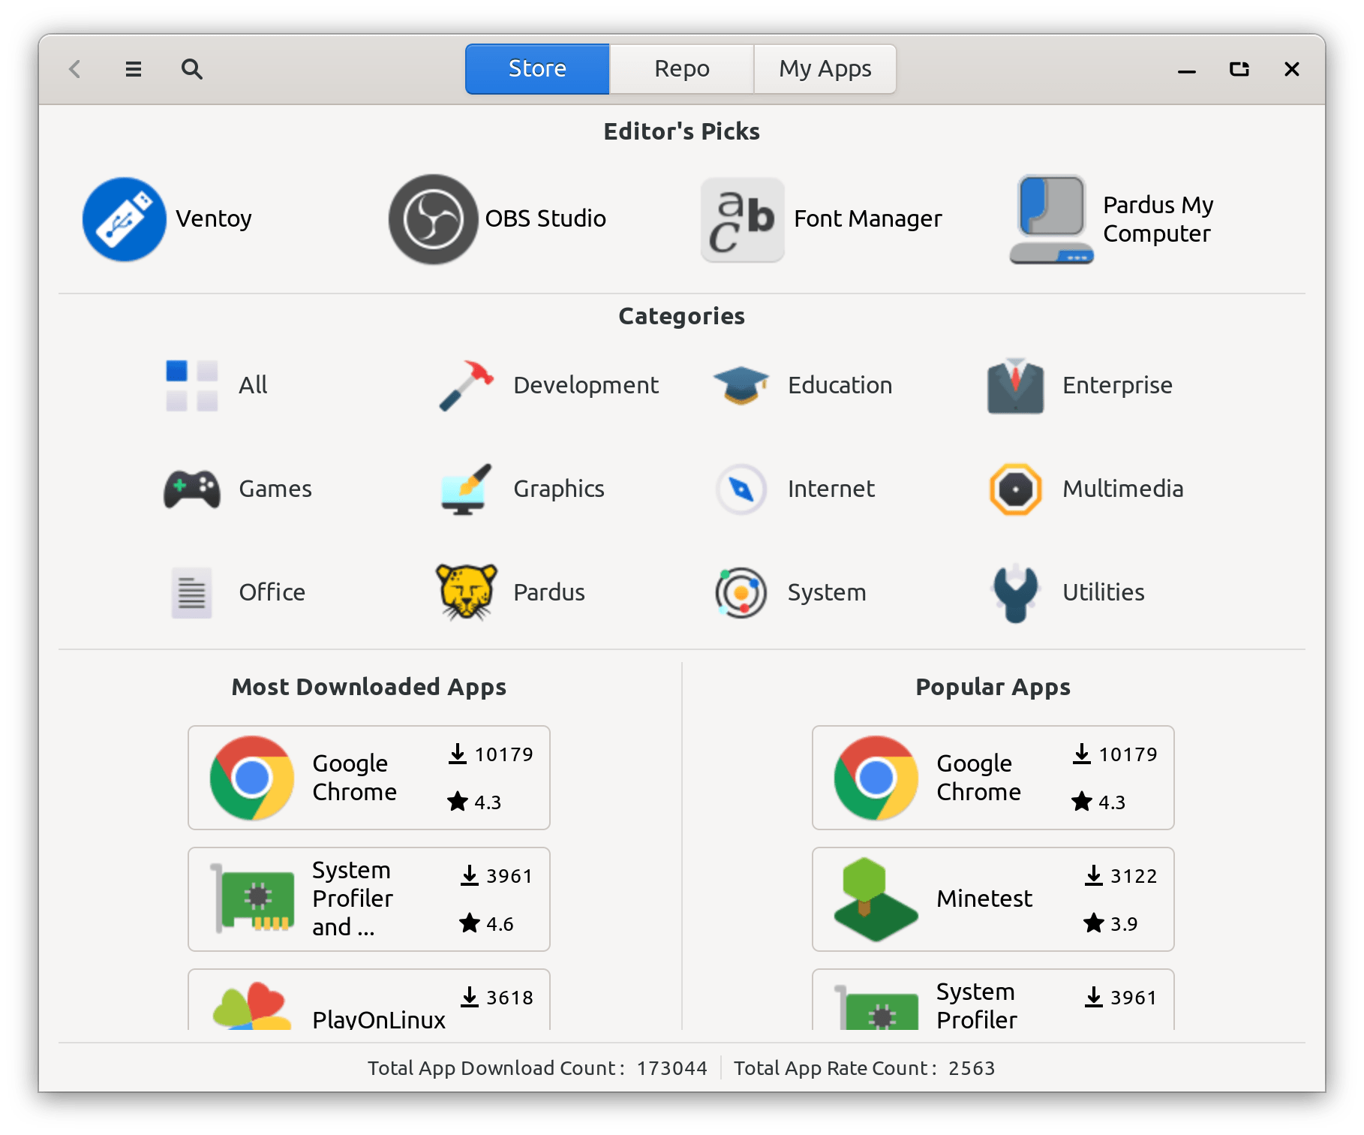The height and width of the screenshot is (1135, 1364).
Task: Open the Multimedia category label
Action: 1123,489
